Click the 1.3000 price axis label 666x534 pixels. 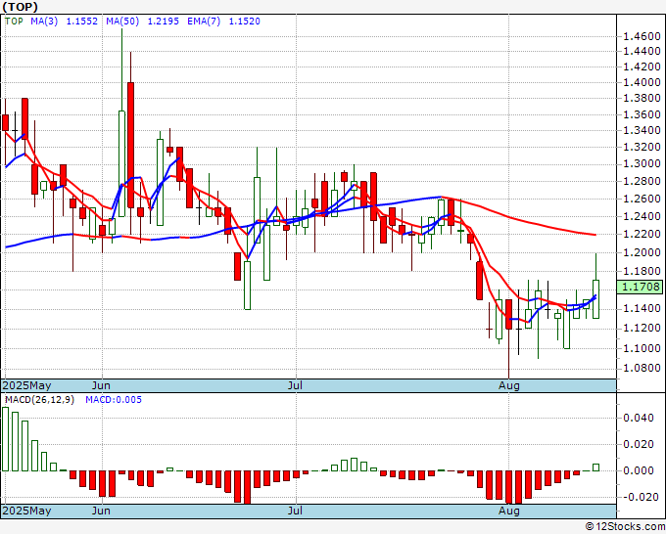tap(642, 163)
